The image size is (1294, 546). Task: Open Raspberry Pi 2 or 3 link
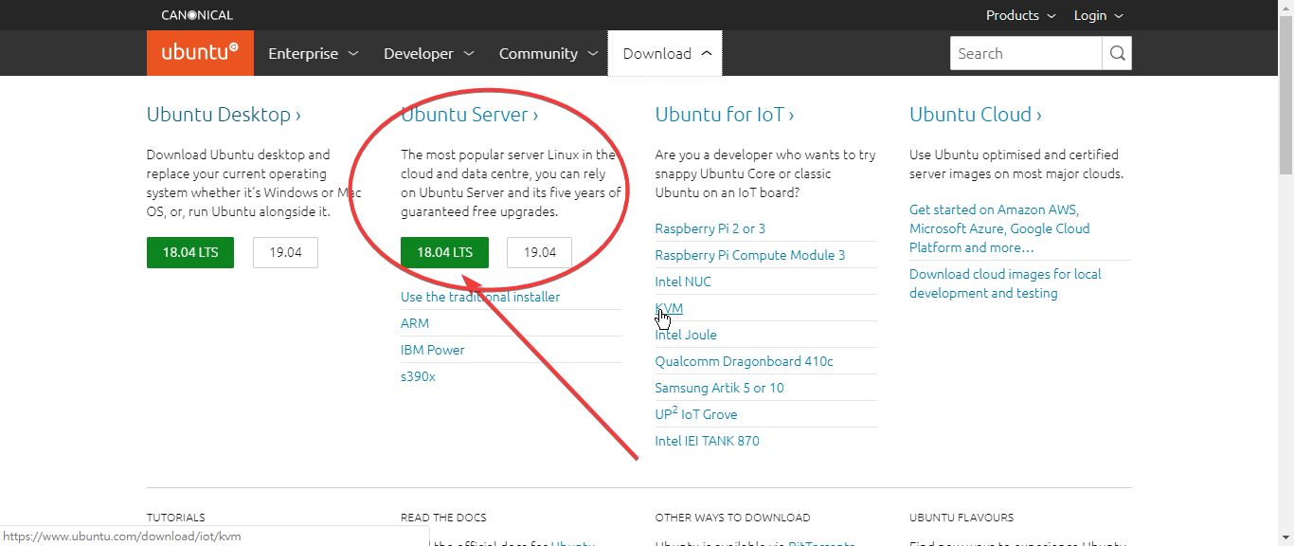(x=710, y=228)
